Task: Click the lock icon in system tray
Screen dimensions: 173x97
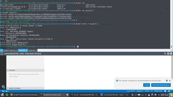Action: (149, 95)
